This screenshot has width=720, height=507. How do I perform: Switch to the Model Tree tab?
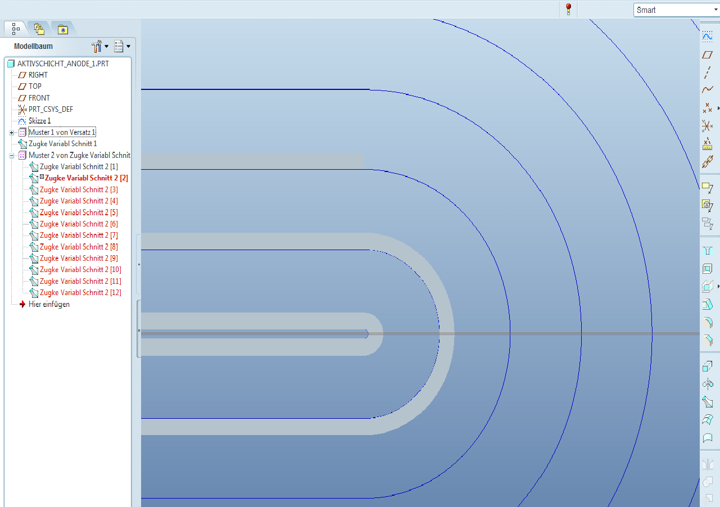point(16,29)
